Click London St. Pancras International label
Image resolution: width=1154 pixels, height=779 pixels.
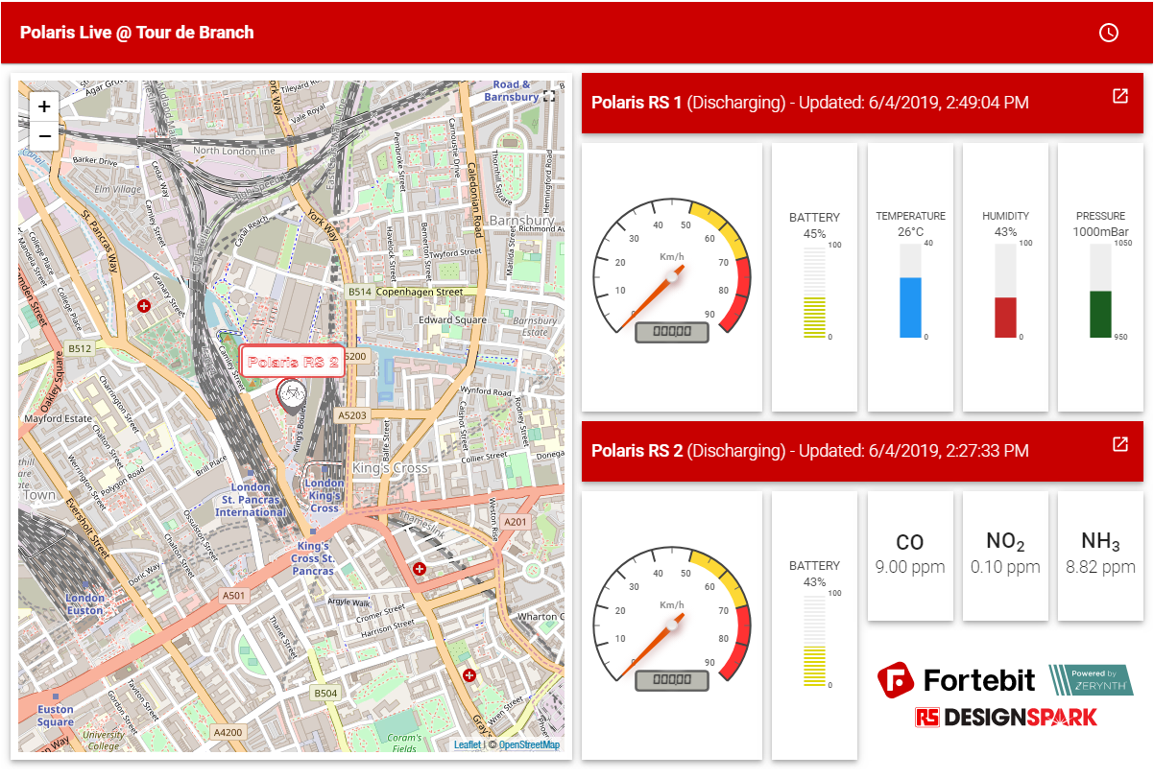[251, 500]
